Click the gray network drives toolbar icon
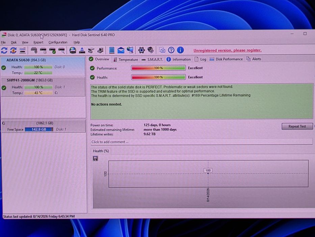This screenshot has height=237, width=315. (91, 50)
